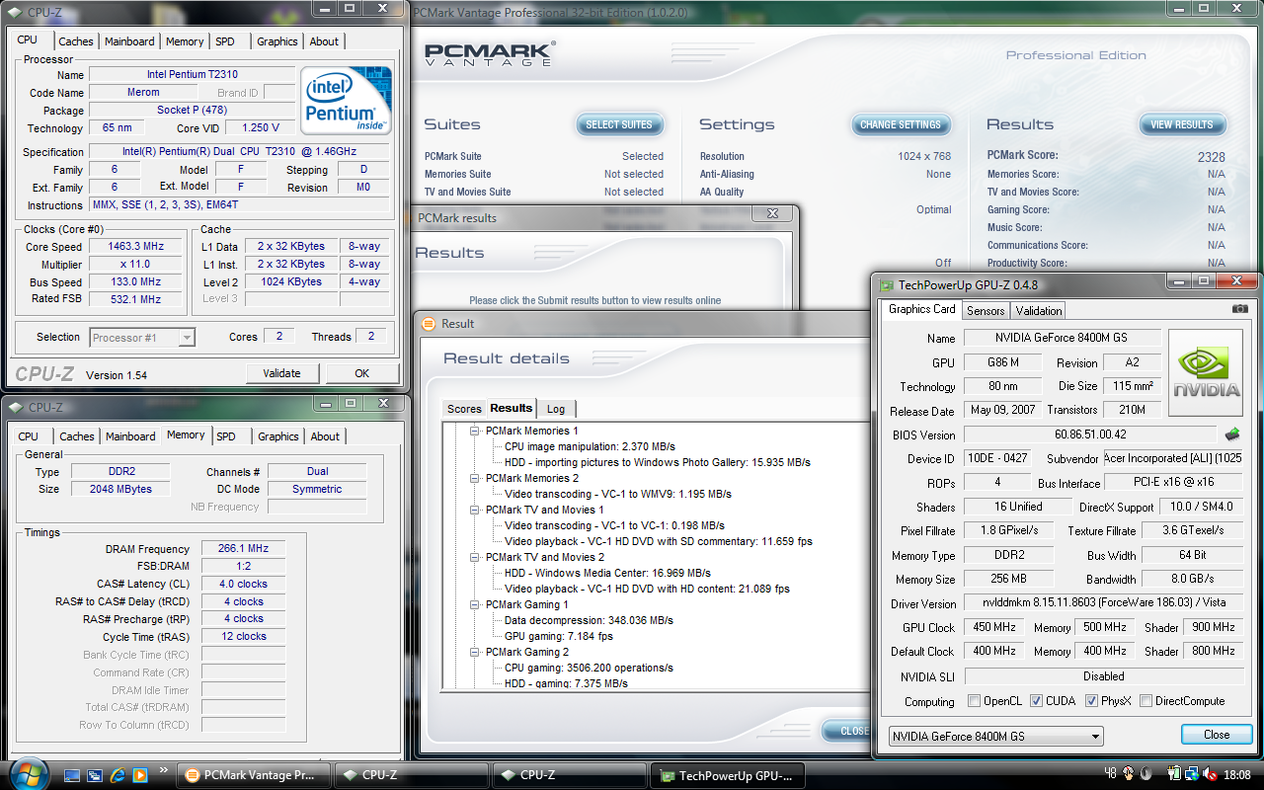Collapse the PCMark Memories 1 node
This screenshot has height=790, width=1264.
point(475,431)
